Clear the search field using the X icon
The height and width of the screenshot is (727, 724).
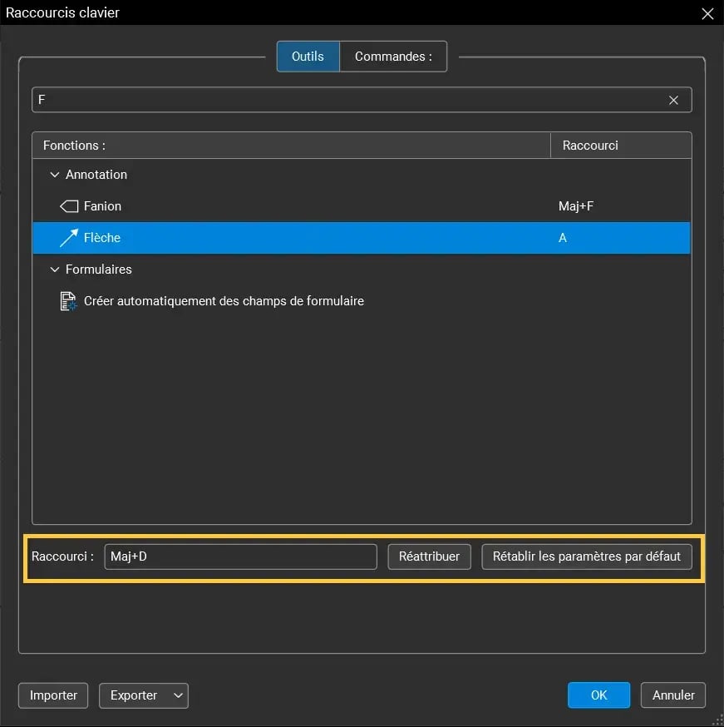tap(673, 100)
